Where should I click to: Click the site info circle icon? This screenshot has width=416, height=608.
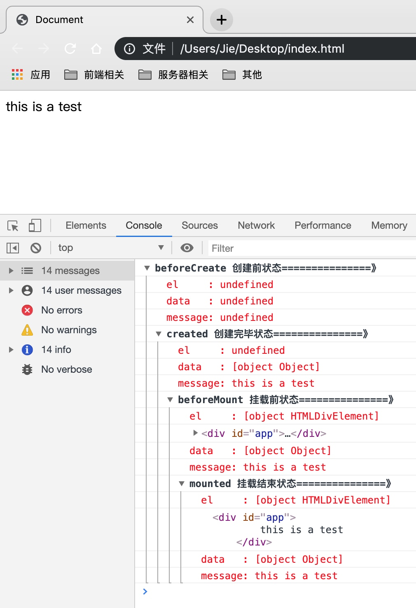pyautogui.click(x=129, y=49)
